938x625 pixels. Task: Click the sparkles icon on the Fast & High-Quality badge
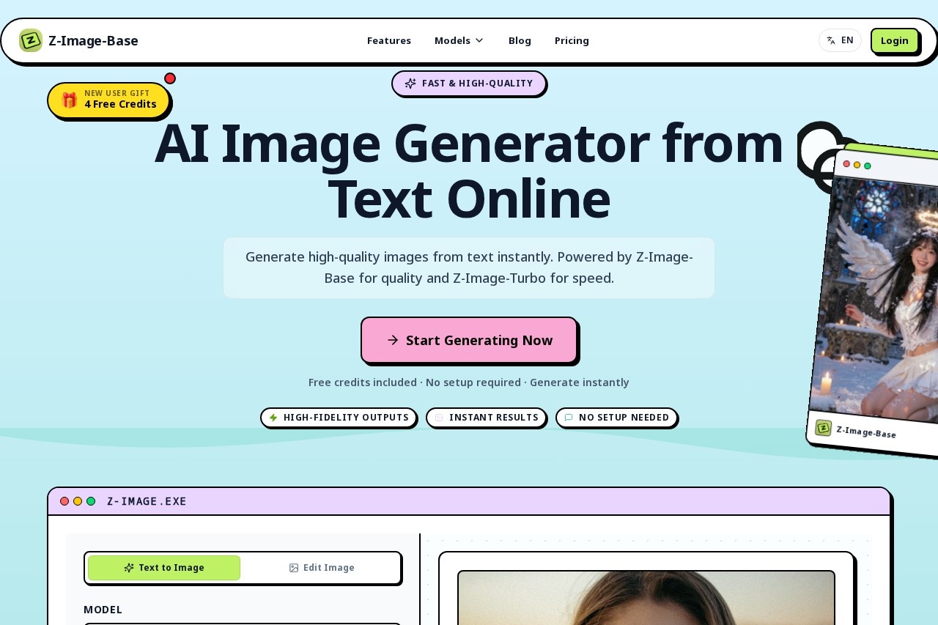[x=410, y=84]
